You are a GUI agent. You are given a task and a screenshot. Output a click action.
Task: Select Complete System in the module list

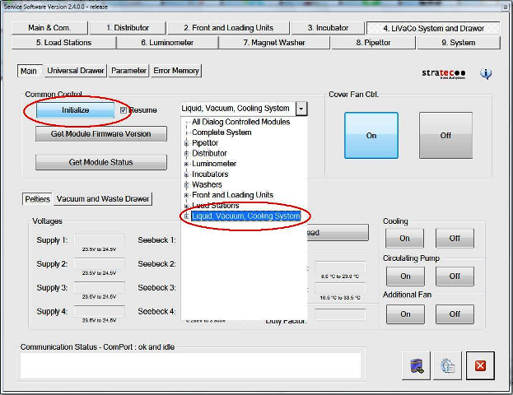(222, 132)
